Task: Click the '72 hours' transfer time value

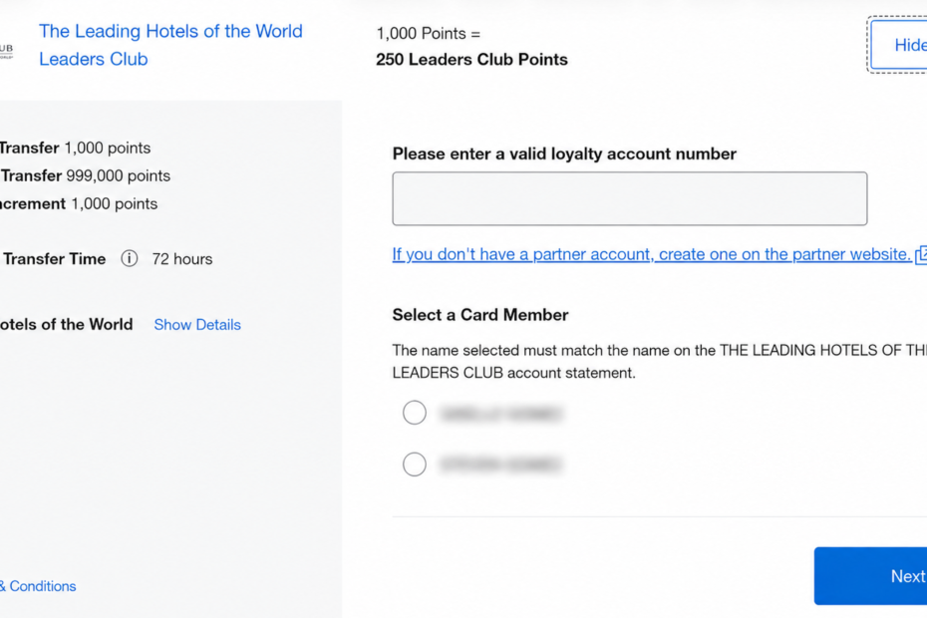Action: coord(182,259)
